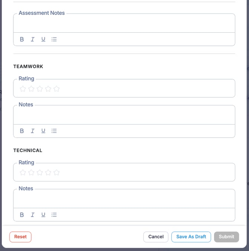Insert bullet list in Assessment Notes
The image size is (249, 251).
(x=54, y=39)
